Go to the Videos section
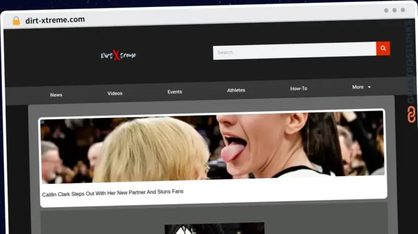Screen dimensions: 418x234 [x=115, y=93]
